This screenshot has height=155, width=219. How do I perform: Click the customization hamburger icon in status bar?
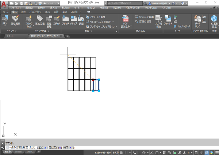tap(217, 152)
